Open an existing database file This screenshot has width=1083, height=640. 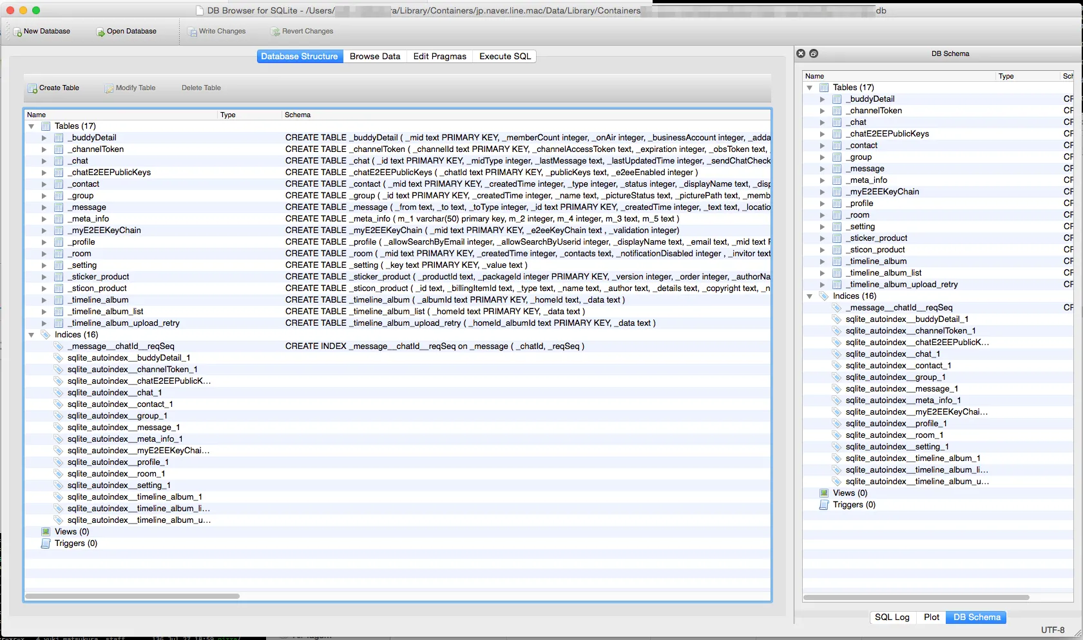100,31
